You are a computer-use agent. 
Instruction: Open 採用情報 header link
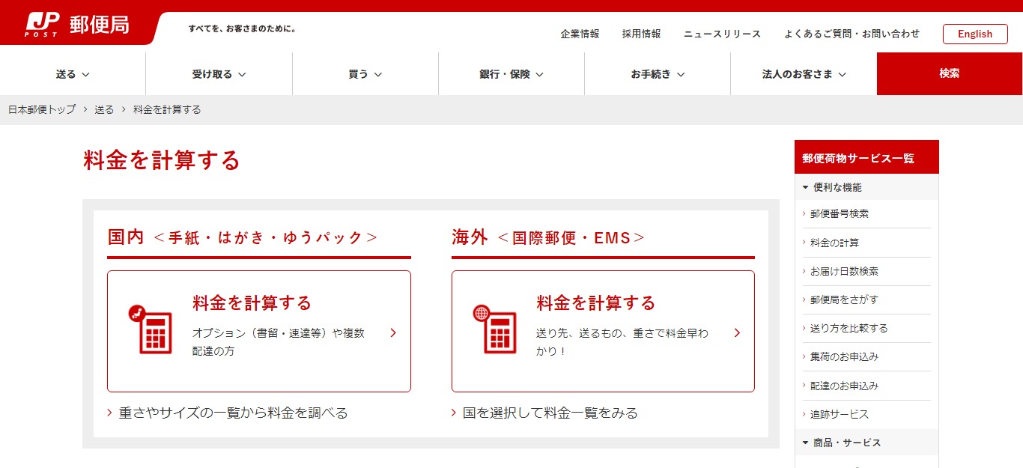pos(641,34)
